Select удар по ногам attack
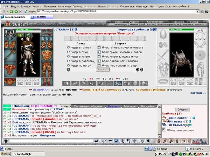This screenshot has height=157, width=210. tap(69, 66)
